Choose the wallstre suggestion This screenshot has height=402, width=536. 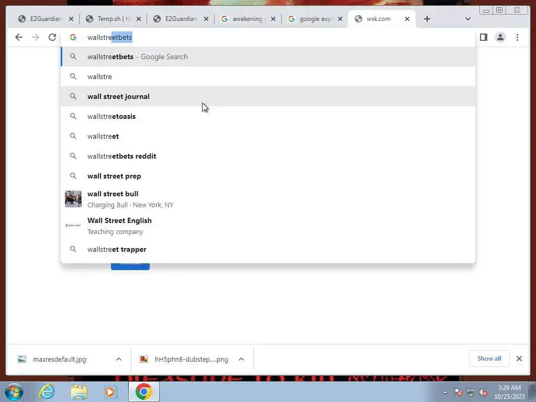tap(268, 76)
